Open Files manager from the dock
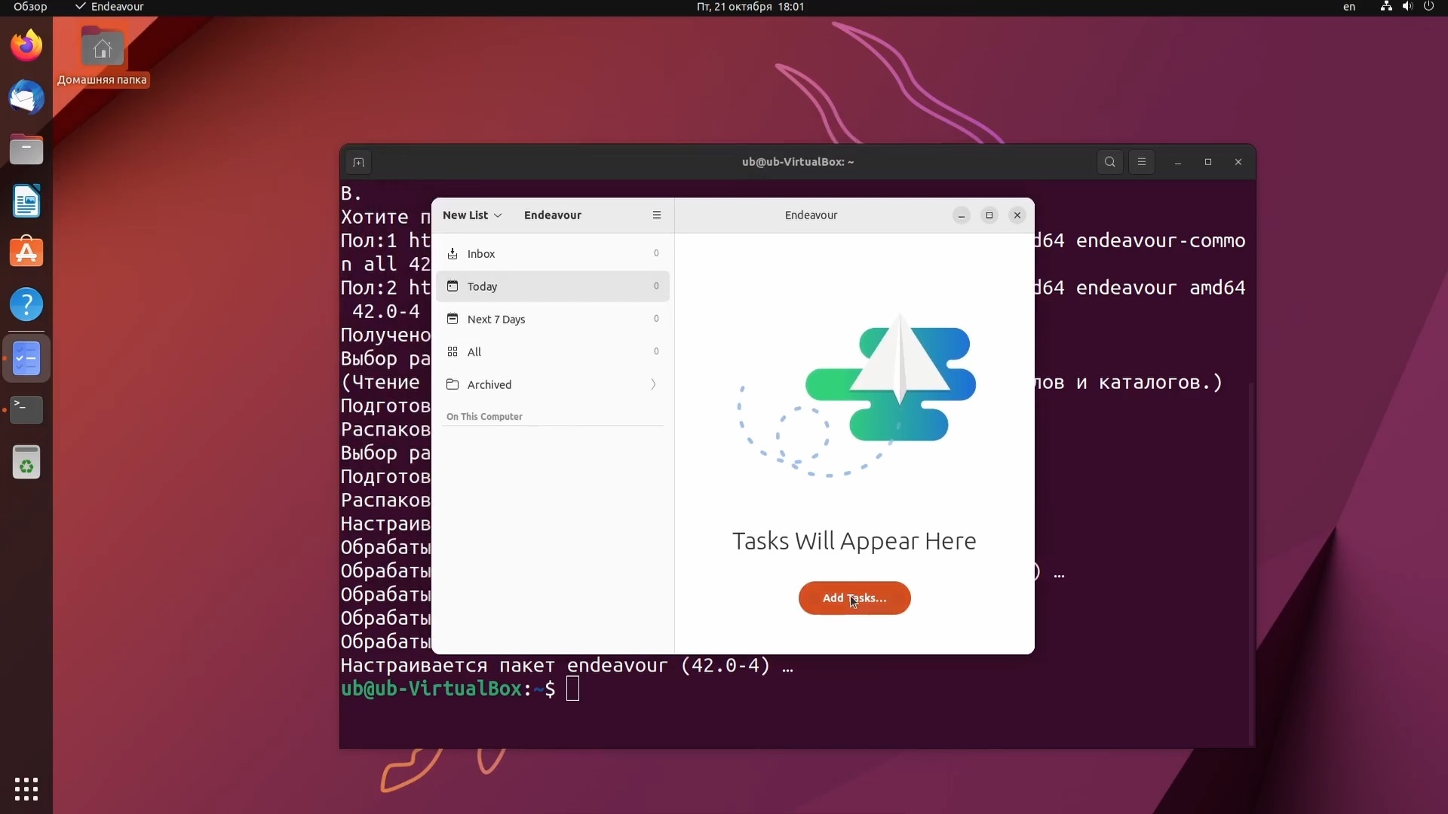 coord(26,149)
